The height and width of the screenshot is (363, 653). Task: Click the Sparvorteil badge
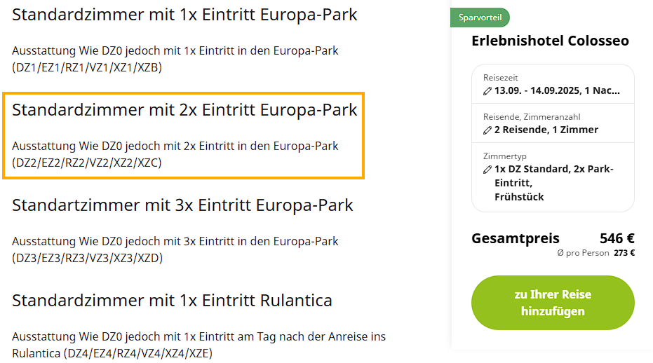coord(480,18)
